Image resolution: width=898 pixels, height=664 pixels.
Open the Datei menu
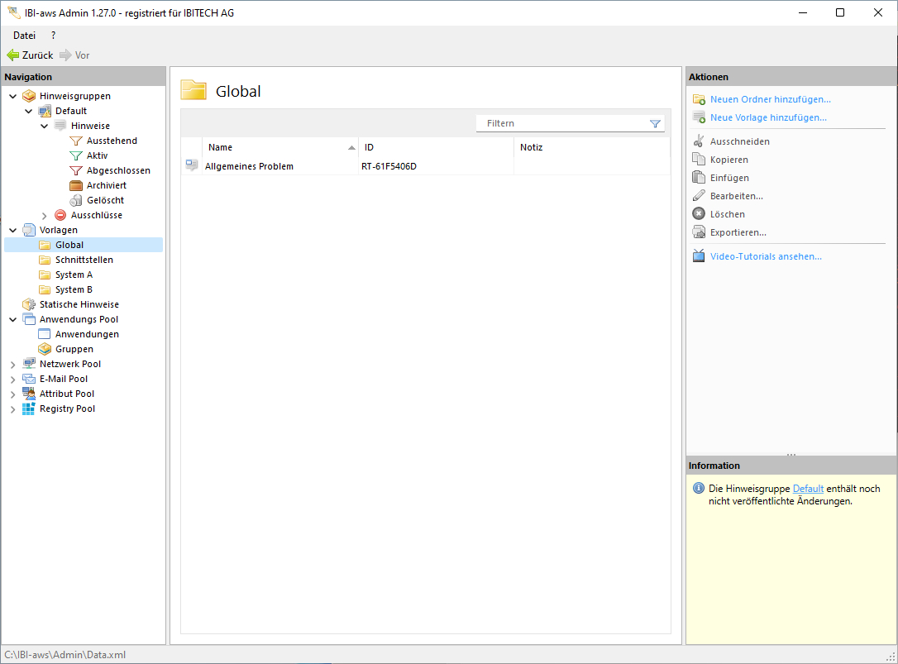point(24,36)
